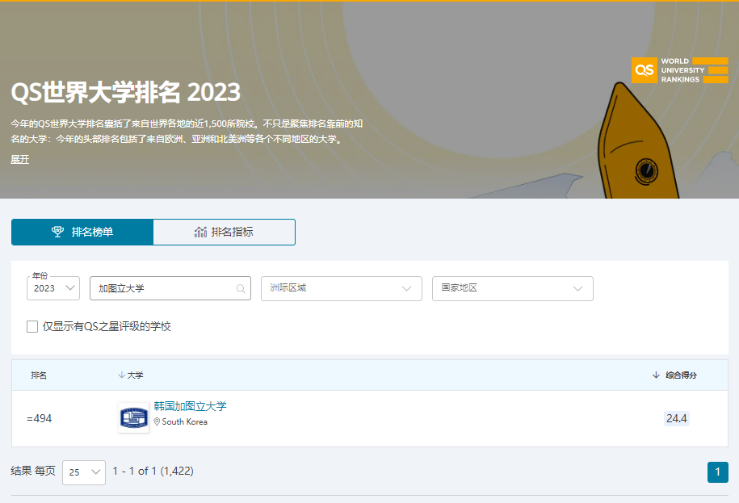Click the QS世界大学排名 2023 heading

tap(126, 92)
